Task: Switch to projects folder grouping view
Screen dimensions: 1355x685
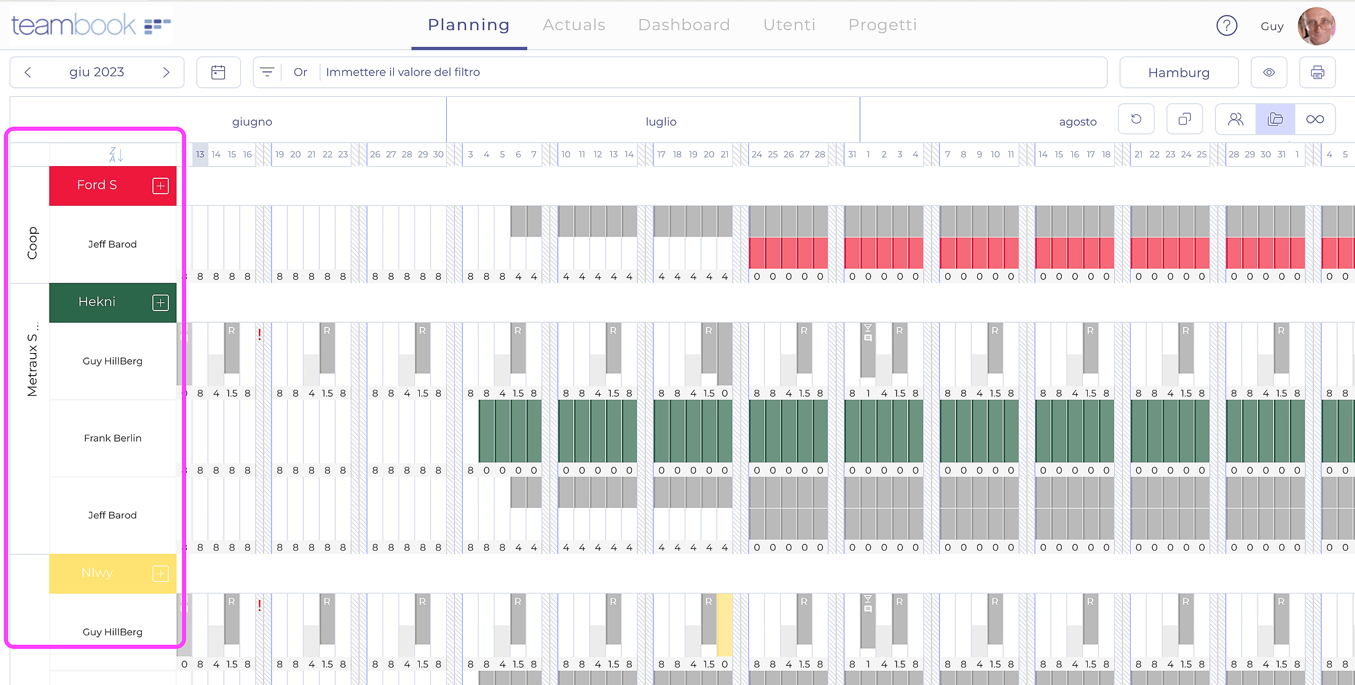Action: coord(1275,119)
